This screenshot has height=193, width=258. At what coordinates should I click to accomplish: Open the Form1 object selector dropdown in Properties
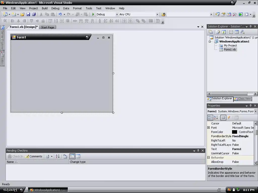(255, 111)
